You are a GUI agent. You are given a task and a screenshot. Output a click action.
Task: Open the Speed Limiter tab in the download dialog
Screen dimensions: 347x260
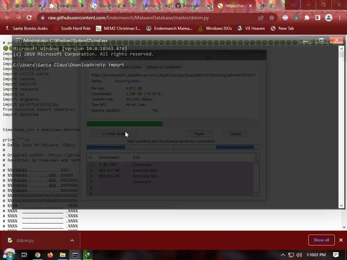point(131,67)
